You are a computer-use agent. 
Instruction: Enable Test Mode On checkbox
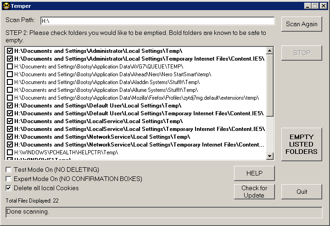pyautogui.click(x=9, y=169)
